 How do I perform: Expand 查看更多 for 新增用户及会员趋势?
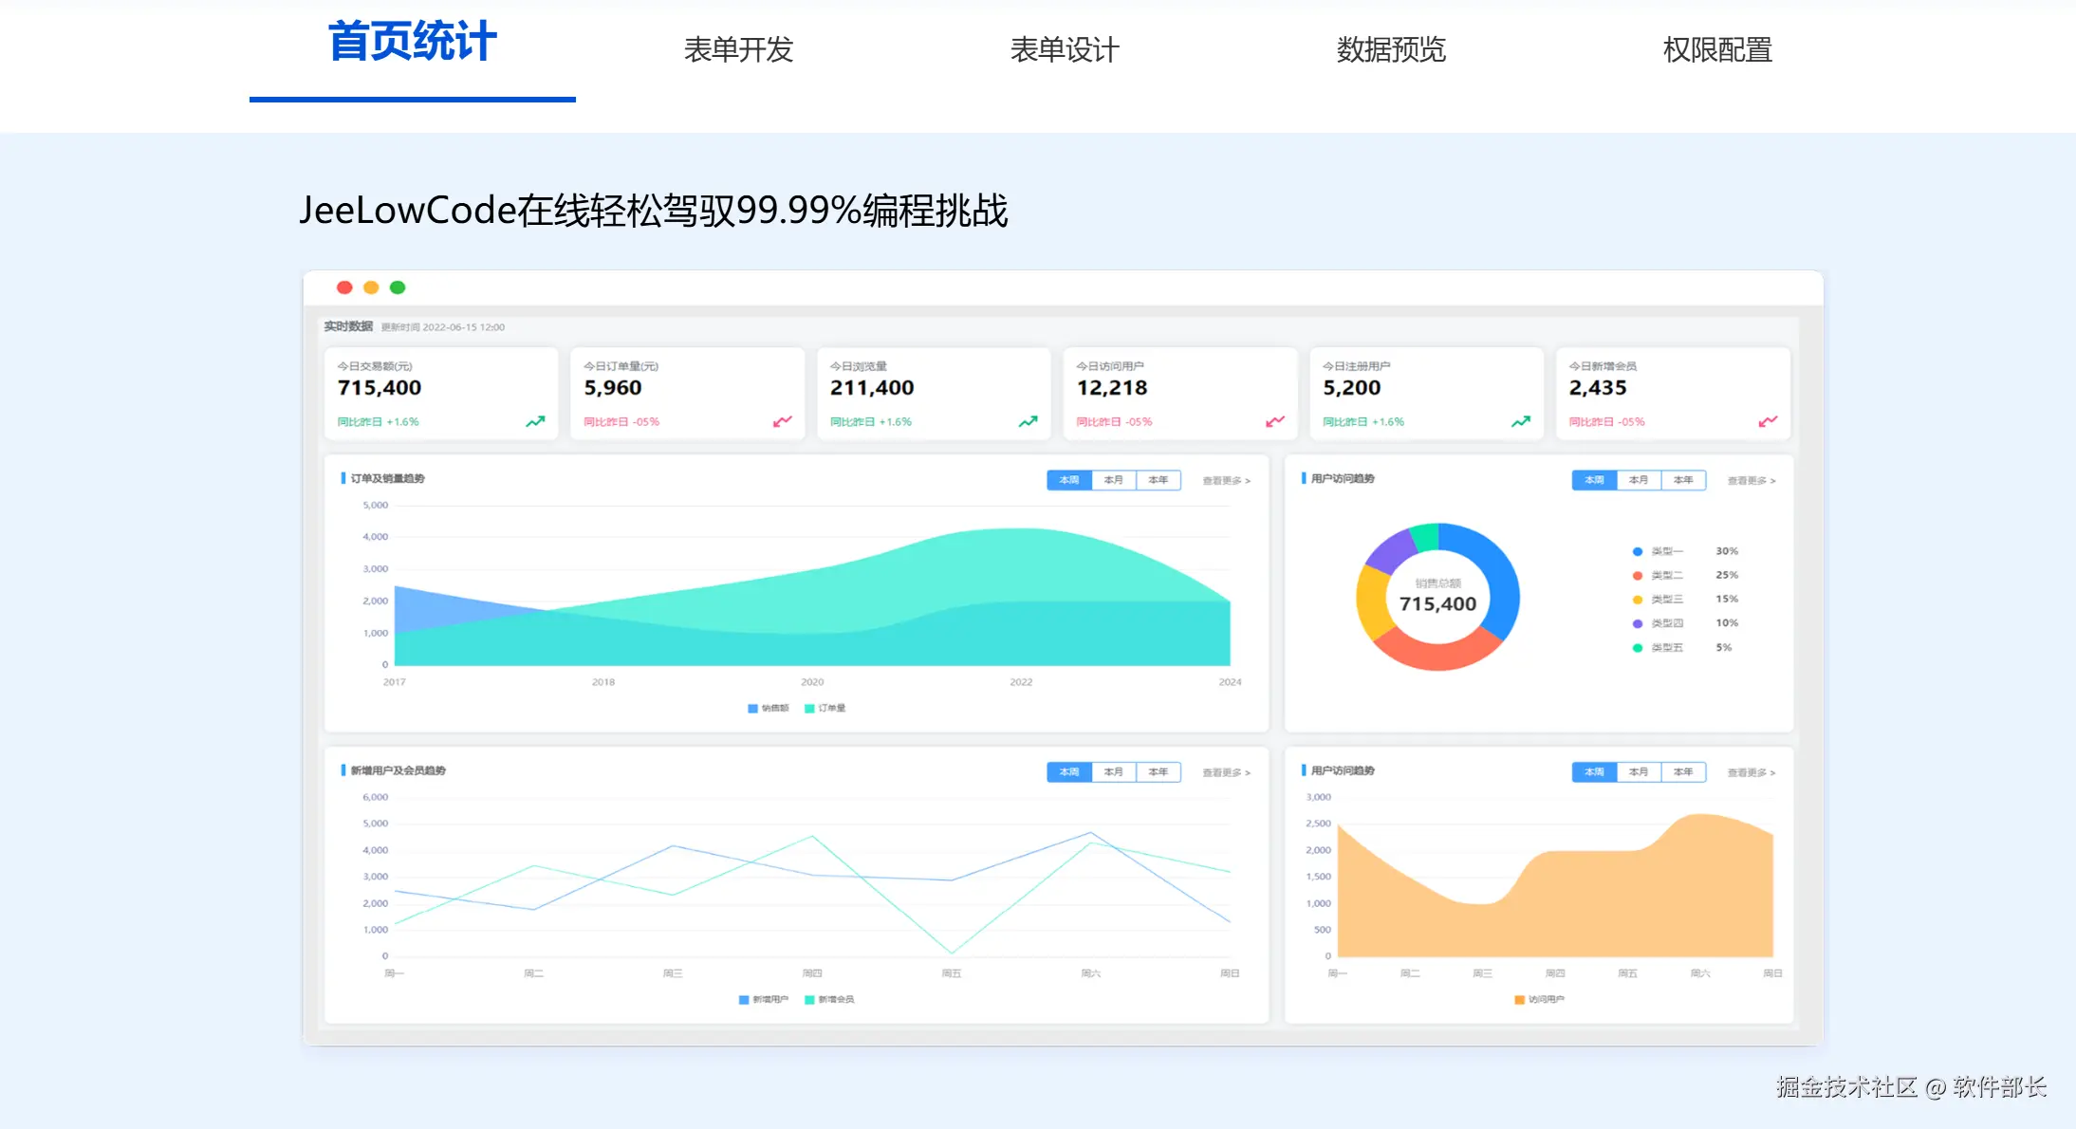click(x=1226, y=773)
